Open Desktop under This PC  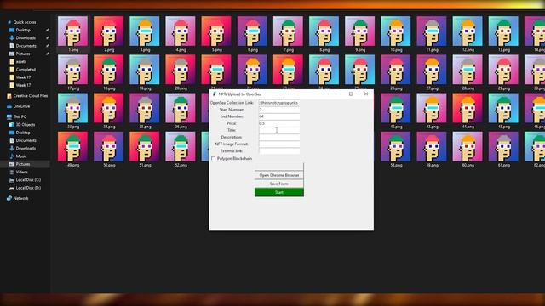(23, 133)
